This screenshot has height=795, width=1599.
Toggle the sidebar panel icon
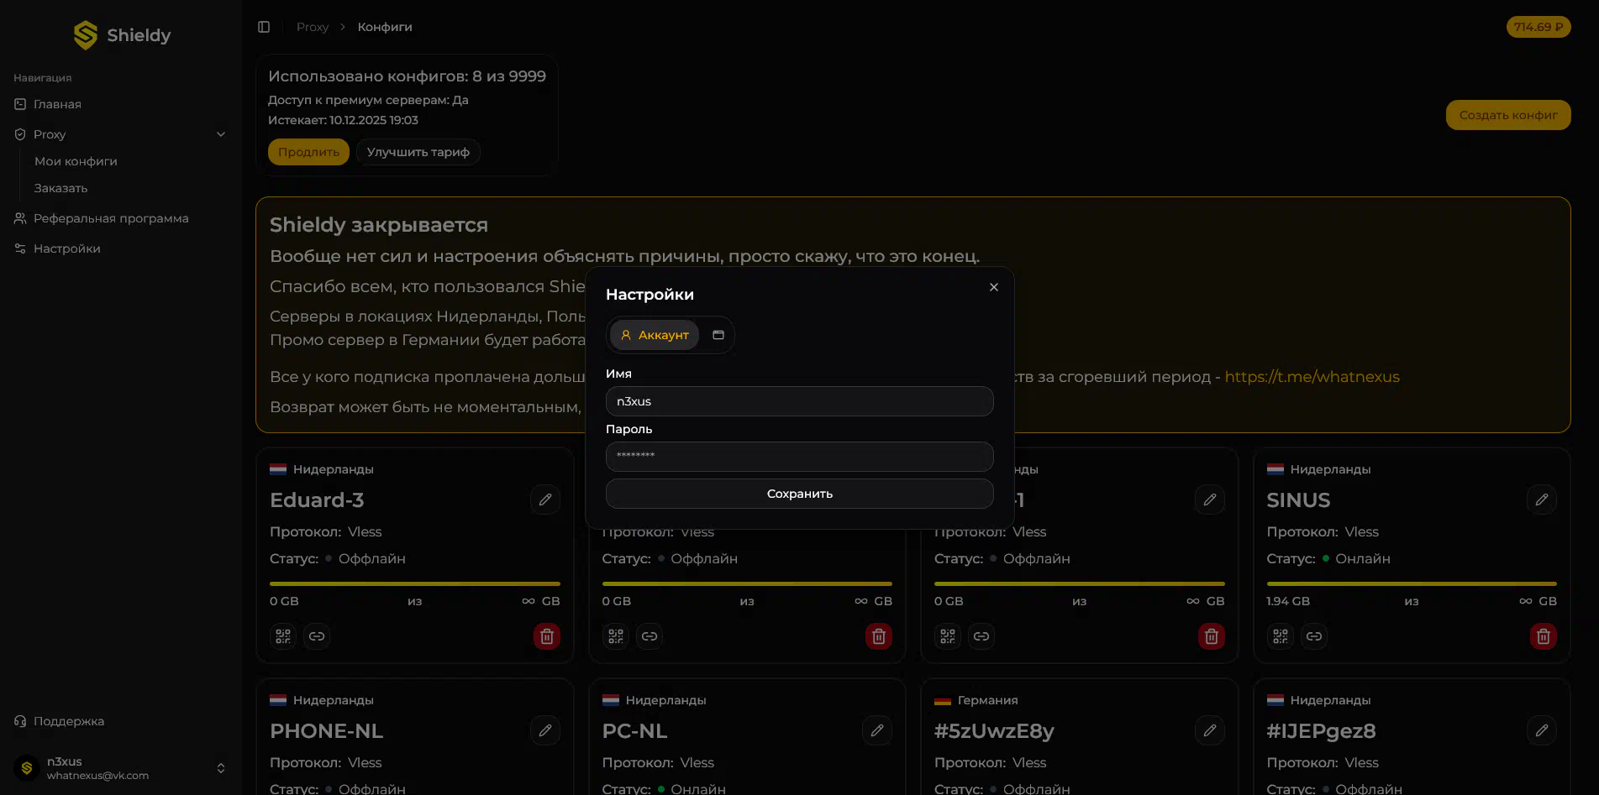264,27
